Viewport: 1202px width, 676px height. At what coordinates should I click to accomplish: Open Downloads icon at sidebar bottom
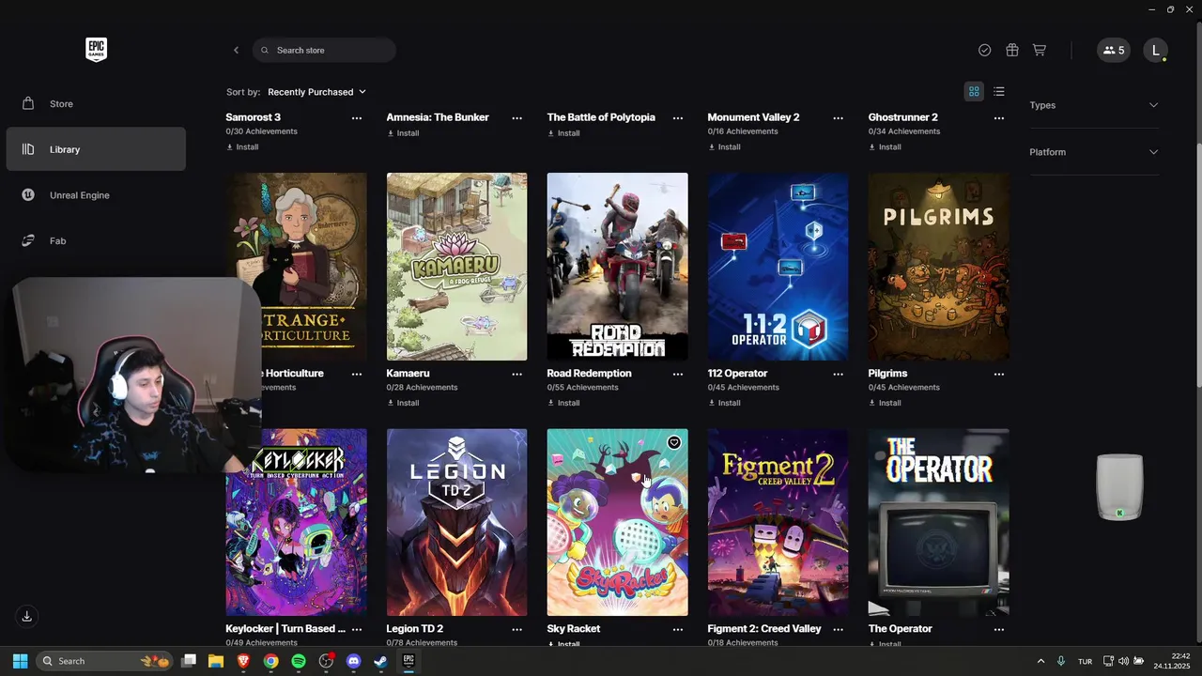pyautogui.click(x=27, y=616)
